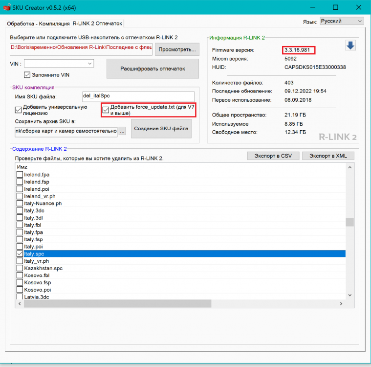Toggle the Запомните VIN checkbox
Viewport: 371px width, 367px height.
tap(27, 75)
